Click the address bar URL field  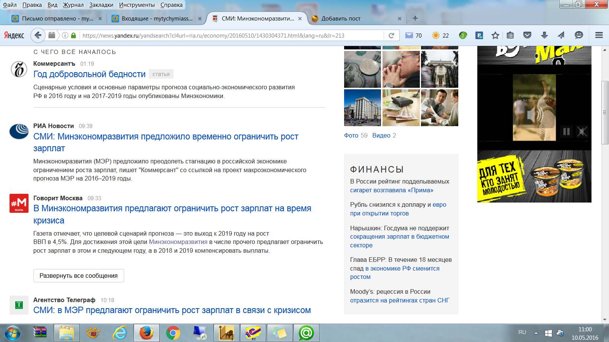click(232, 35)
